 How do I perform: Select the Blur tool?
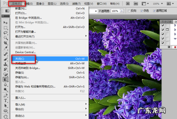pos(5,84)
